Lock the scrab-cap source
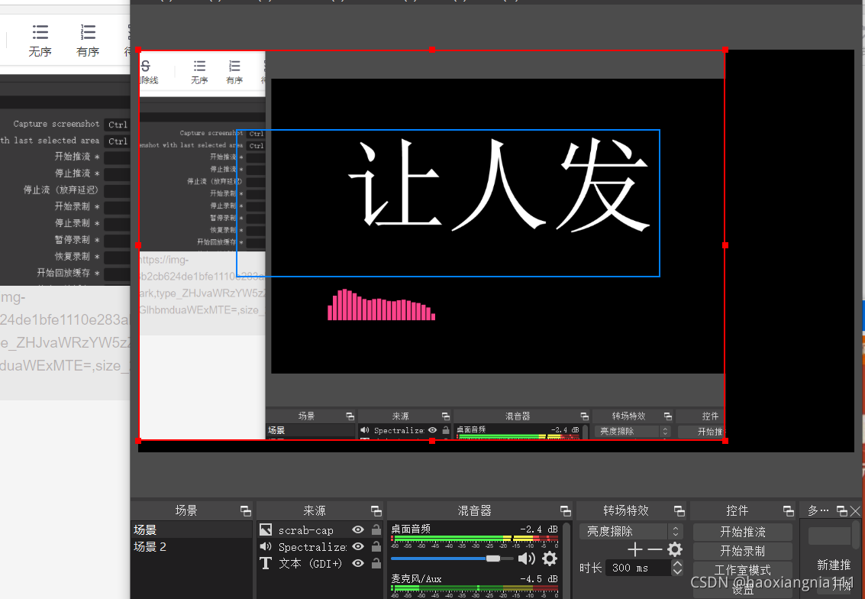Viewport: 865px width, 599px height. click(376, 529)
